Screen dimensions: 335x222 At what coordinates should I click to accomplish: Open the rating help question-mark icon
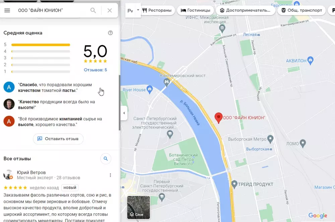(x=110, y=33)
